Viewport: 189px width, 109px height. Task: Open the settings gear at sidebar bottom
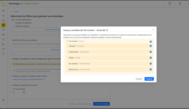(x=3, y=100)
